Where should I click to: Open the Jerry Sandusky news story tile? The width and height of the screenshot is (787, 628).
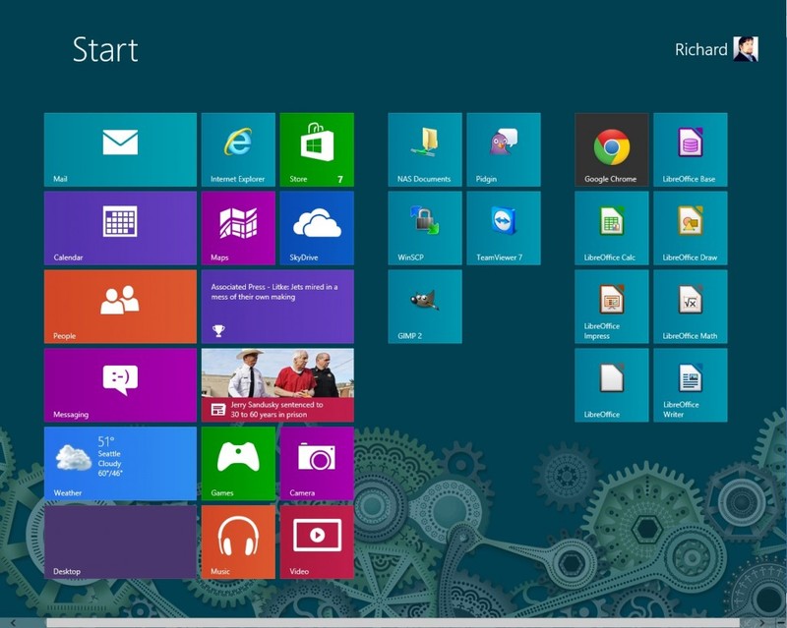[276, 384]
